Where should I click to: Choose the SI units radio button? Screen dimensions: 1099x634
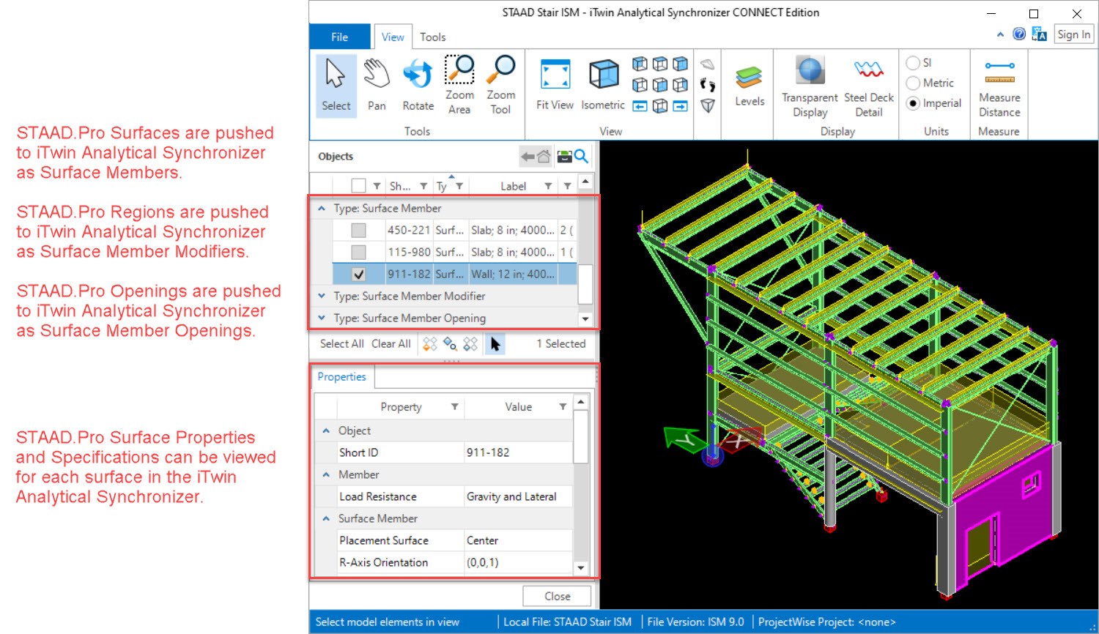tap(913, 63)
